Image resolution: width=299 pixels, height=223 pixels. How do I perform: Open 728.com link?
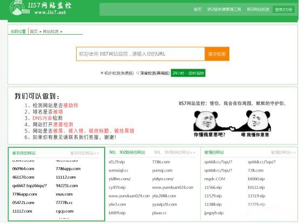[x=255, y=170]
